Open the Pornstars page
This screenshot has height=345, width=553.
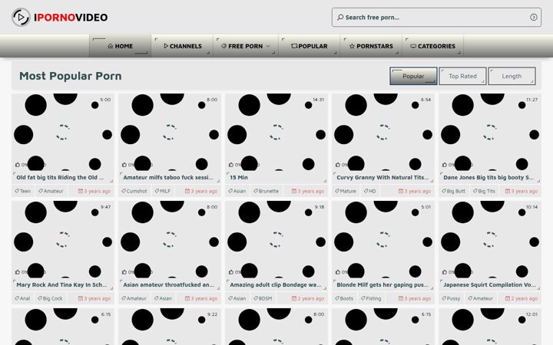coord(371,46)
